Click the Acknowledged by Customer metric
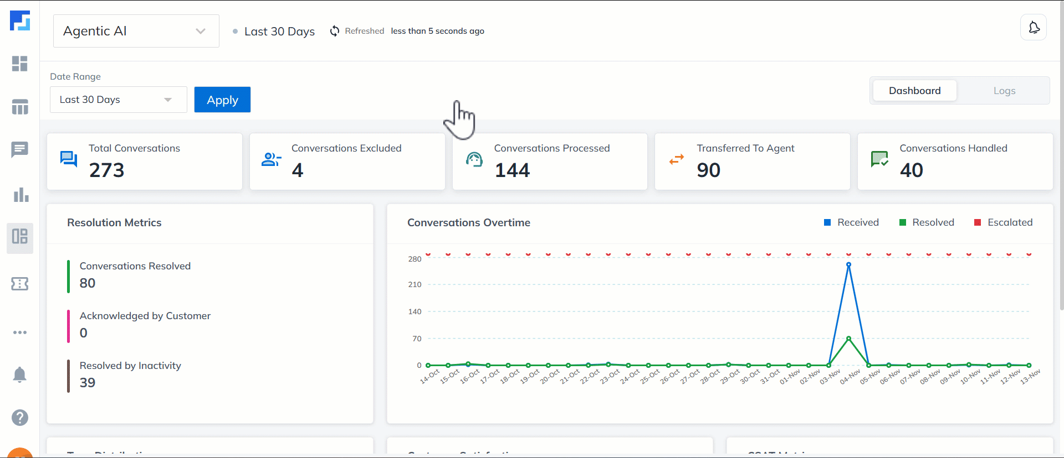 coord(145,324)
